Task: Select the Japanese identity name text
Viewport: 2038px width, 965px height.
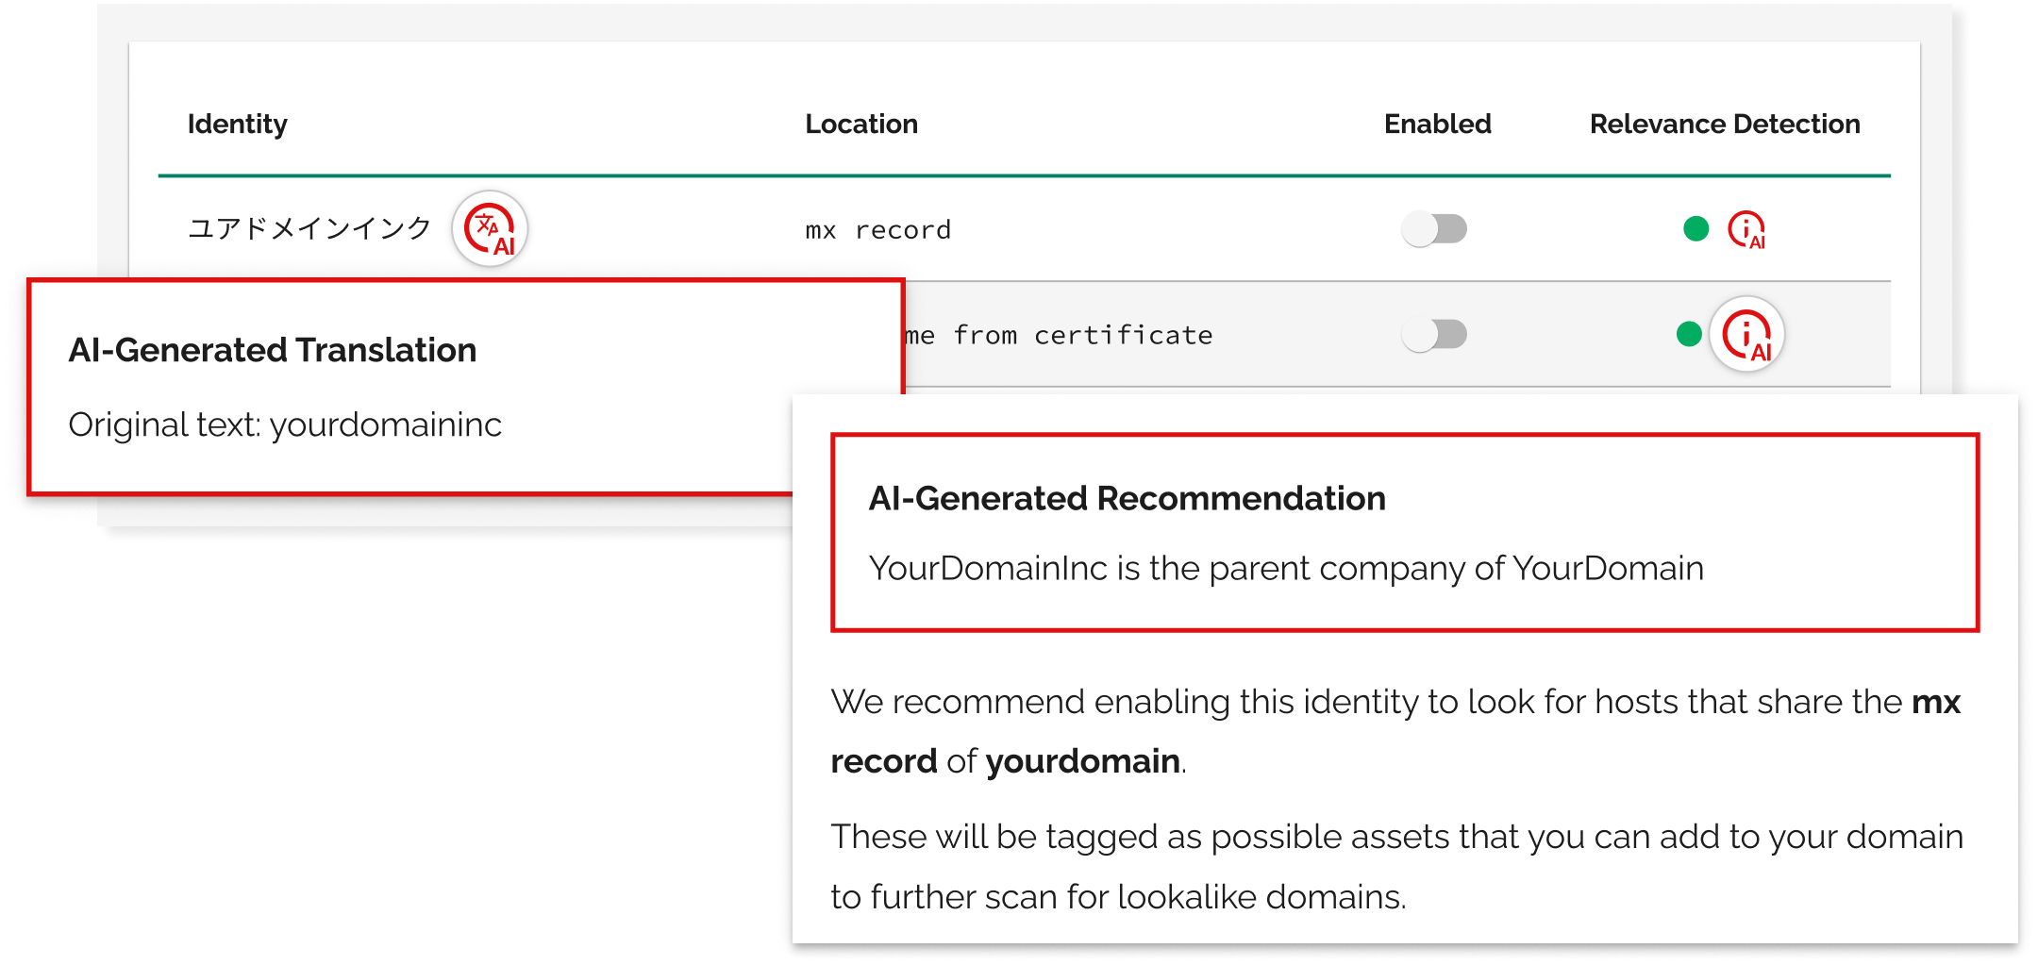Action: pyautogui.click(x=309, y=229)
